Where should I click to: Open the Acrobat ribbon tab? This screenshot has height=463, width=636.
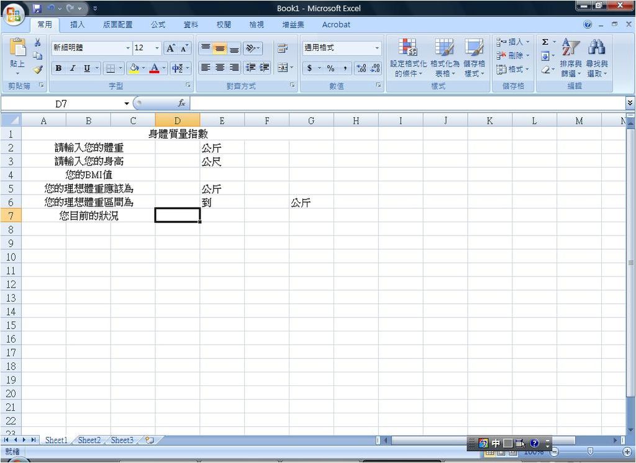pyautogui.click(x=336, y=25)
